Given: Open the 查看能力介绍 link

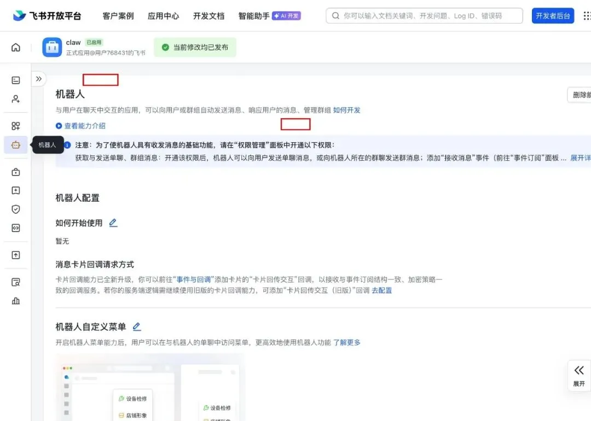Looking at the screenshot, I should (x=85, y=126).
